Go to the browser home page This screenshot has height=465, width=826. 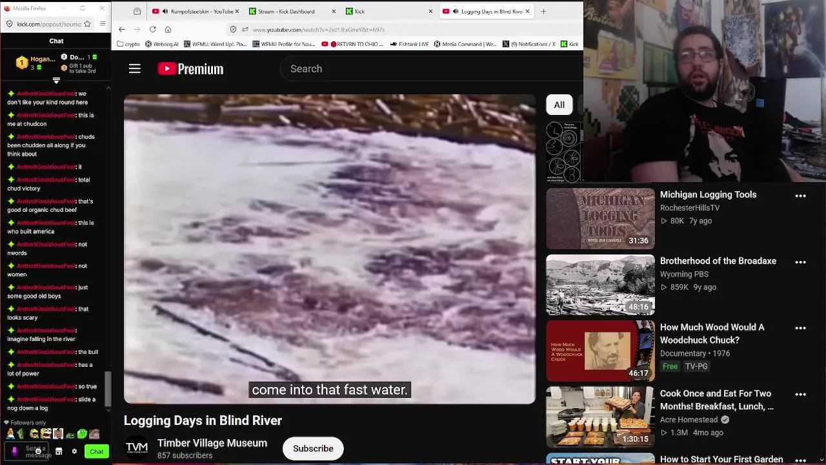click(168, 29)
